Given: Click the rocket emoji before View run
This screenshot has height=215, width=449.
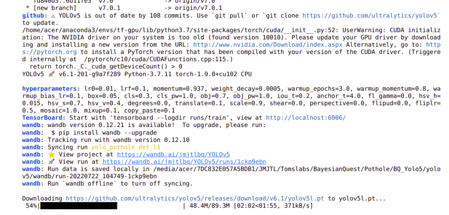Looking at the screenshot, I should coord(51,162).
